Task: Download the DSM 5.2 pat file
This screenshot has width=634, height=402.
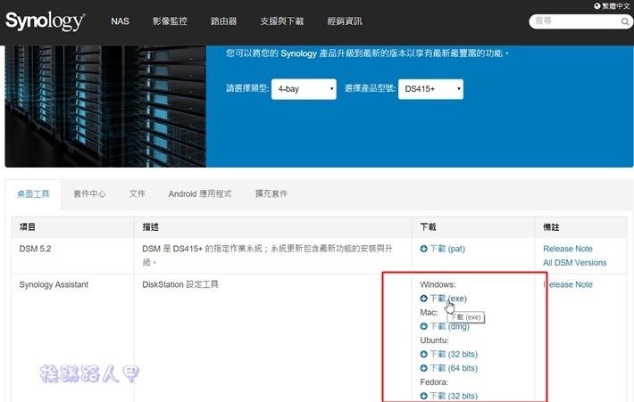Action: 447,249
